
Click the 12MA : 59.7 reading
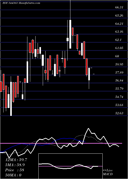[x=16, y=160]
